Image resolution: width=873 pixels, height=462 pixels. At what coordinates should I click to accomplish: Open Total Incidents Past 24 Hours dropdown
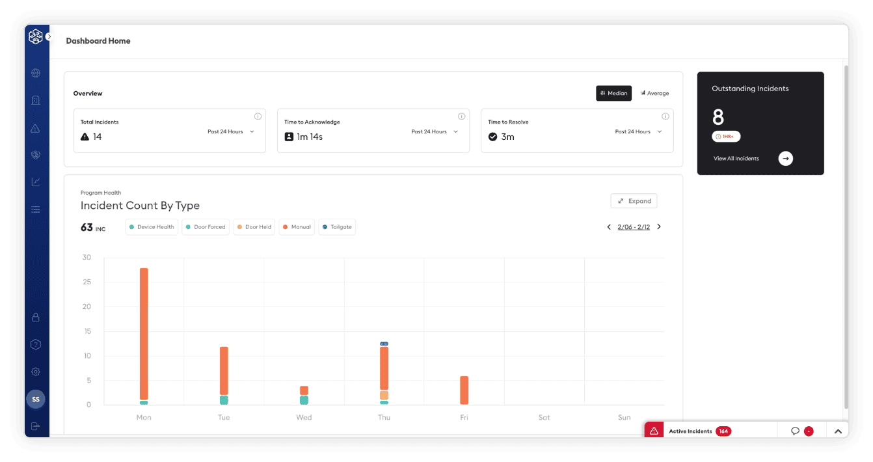pyautogui.click(x=231, y=131)
